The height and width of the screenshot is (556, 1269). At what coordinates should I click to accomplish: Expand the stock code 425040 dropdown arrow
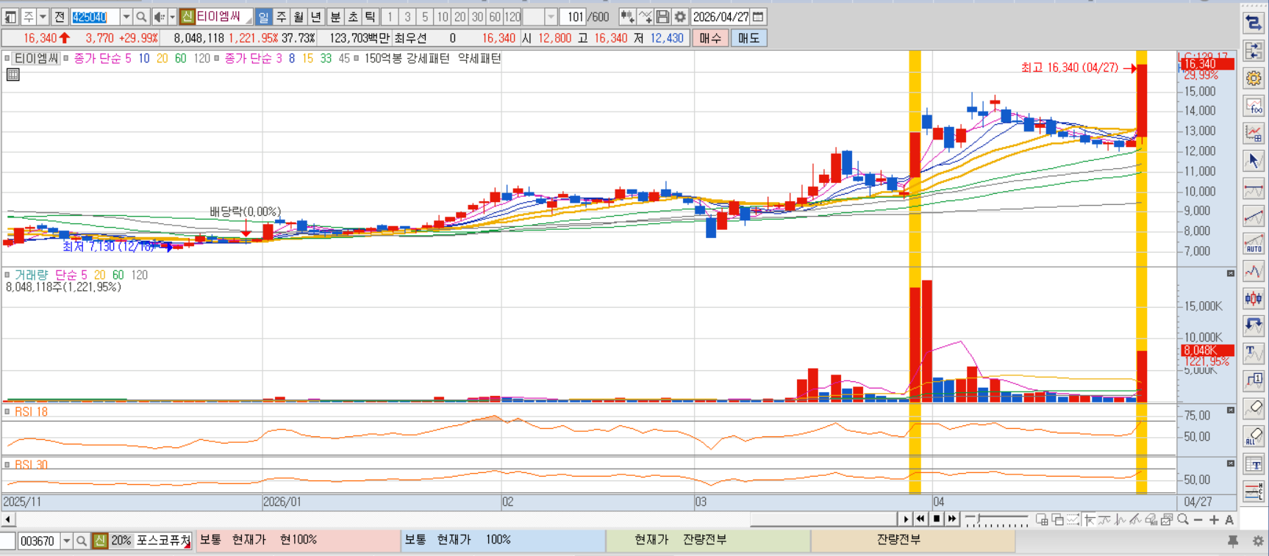pyautogui.click(x=126, y=16)
